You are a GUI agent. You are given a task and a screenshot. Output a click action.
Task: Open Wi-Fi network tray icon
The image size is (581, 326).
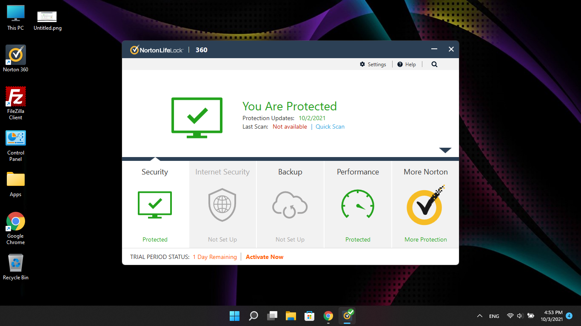click(510, 316)
